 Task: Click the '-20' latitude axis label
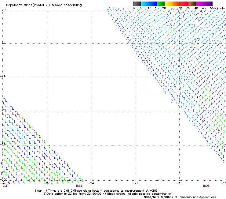click(x=3, y=10)
